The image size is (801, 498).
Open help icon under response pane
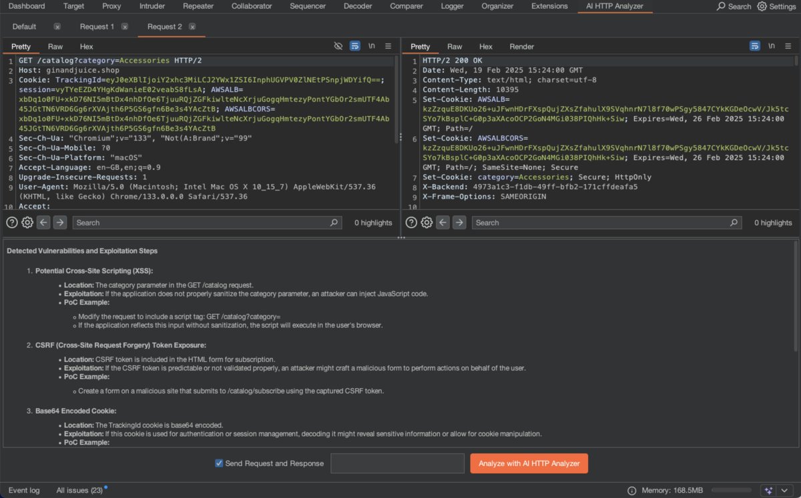tap(412, 223)
